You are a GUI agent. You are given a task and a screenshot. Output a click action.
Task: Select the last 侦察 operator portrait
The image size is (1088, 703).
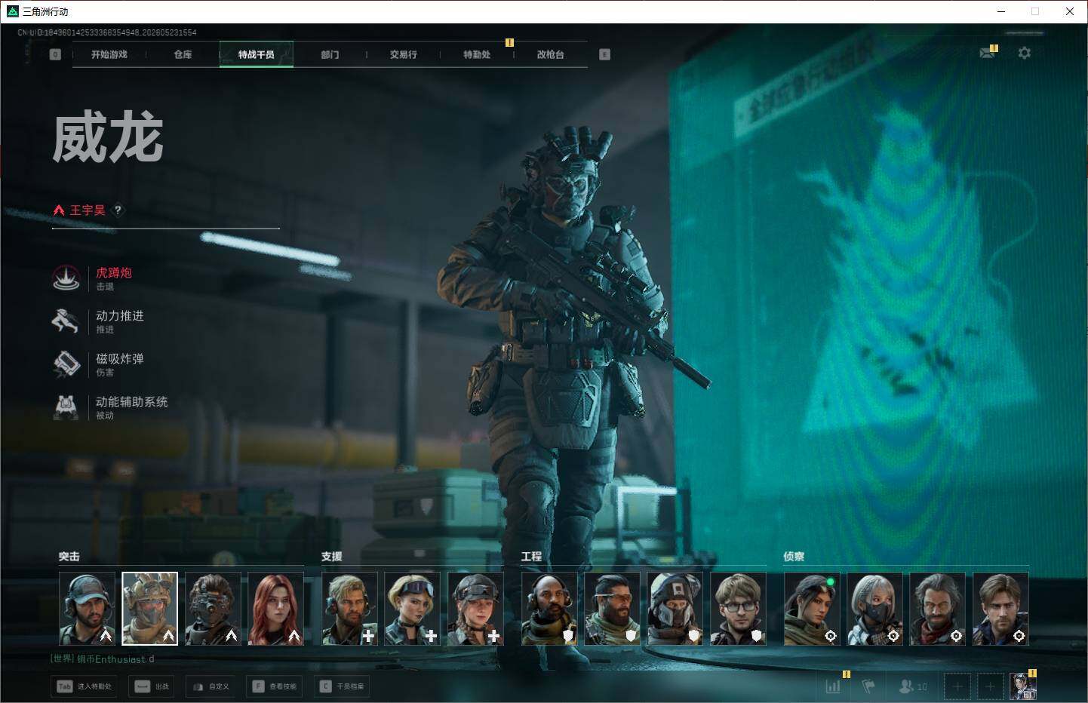tap(1000, 609)
